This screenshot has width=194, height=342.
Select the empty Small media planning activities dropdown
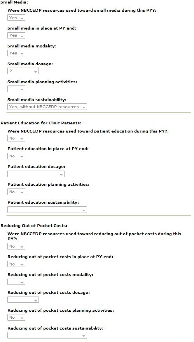point(16,89)
